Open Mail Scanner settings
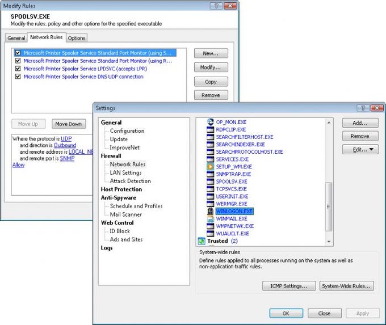Screen dimensions: 386x325 126,214
